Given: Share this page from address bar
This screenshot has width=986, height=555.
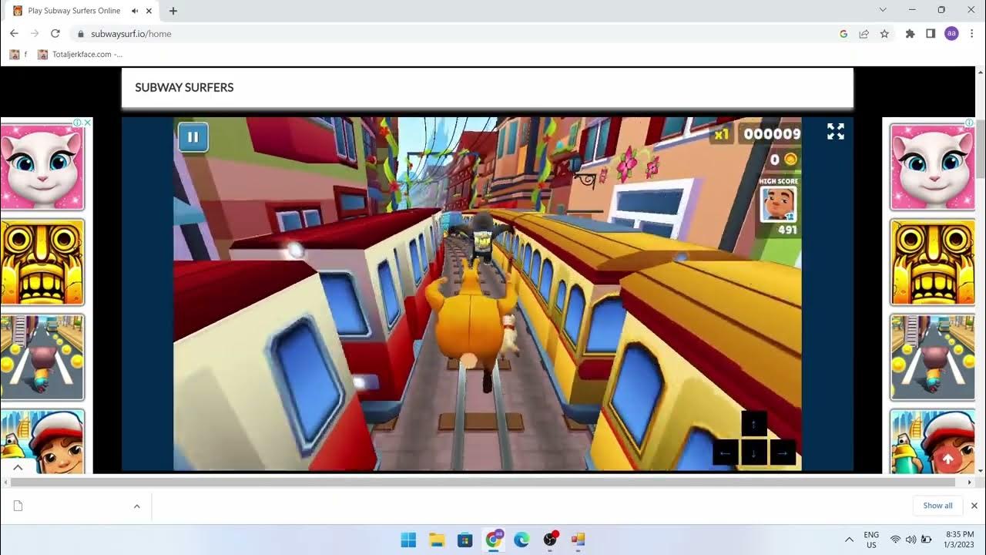Looking at the screenshot, I should (864, 34).
